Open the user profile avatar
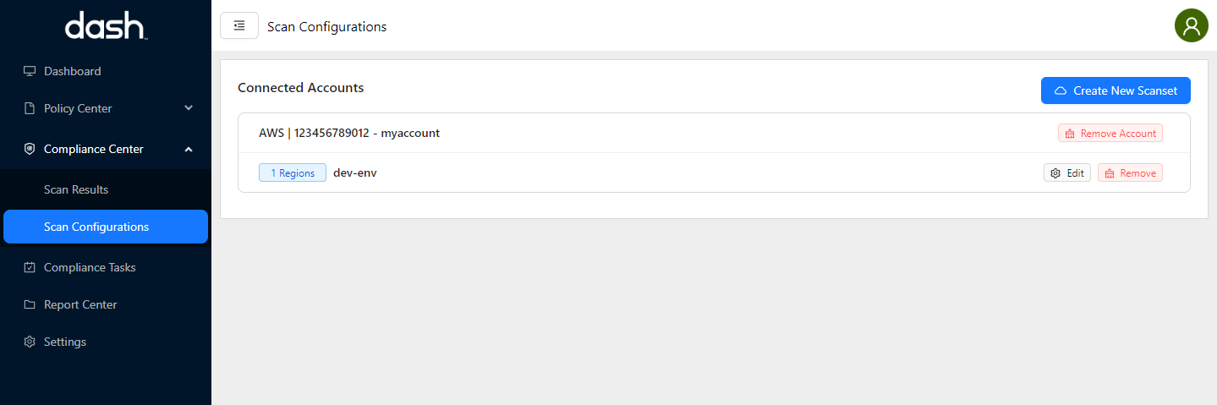 pos(1191,25)
